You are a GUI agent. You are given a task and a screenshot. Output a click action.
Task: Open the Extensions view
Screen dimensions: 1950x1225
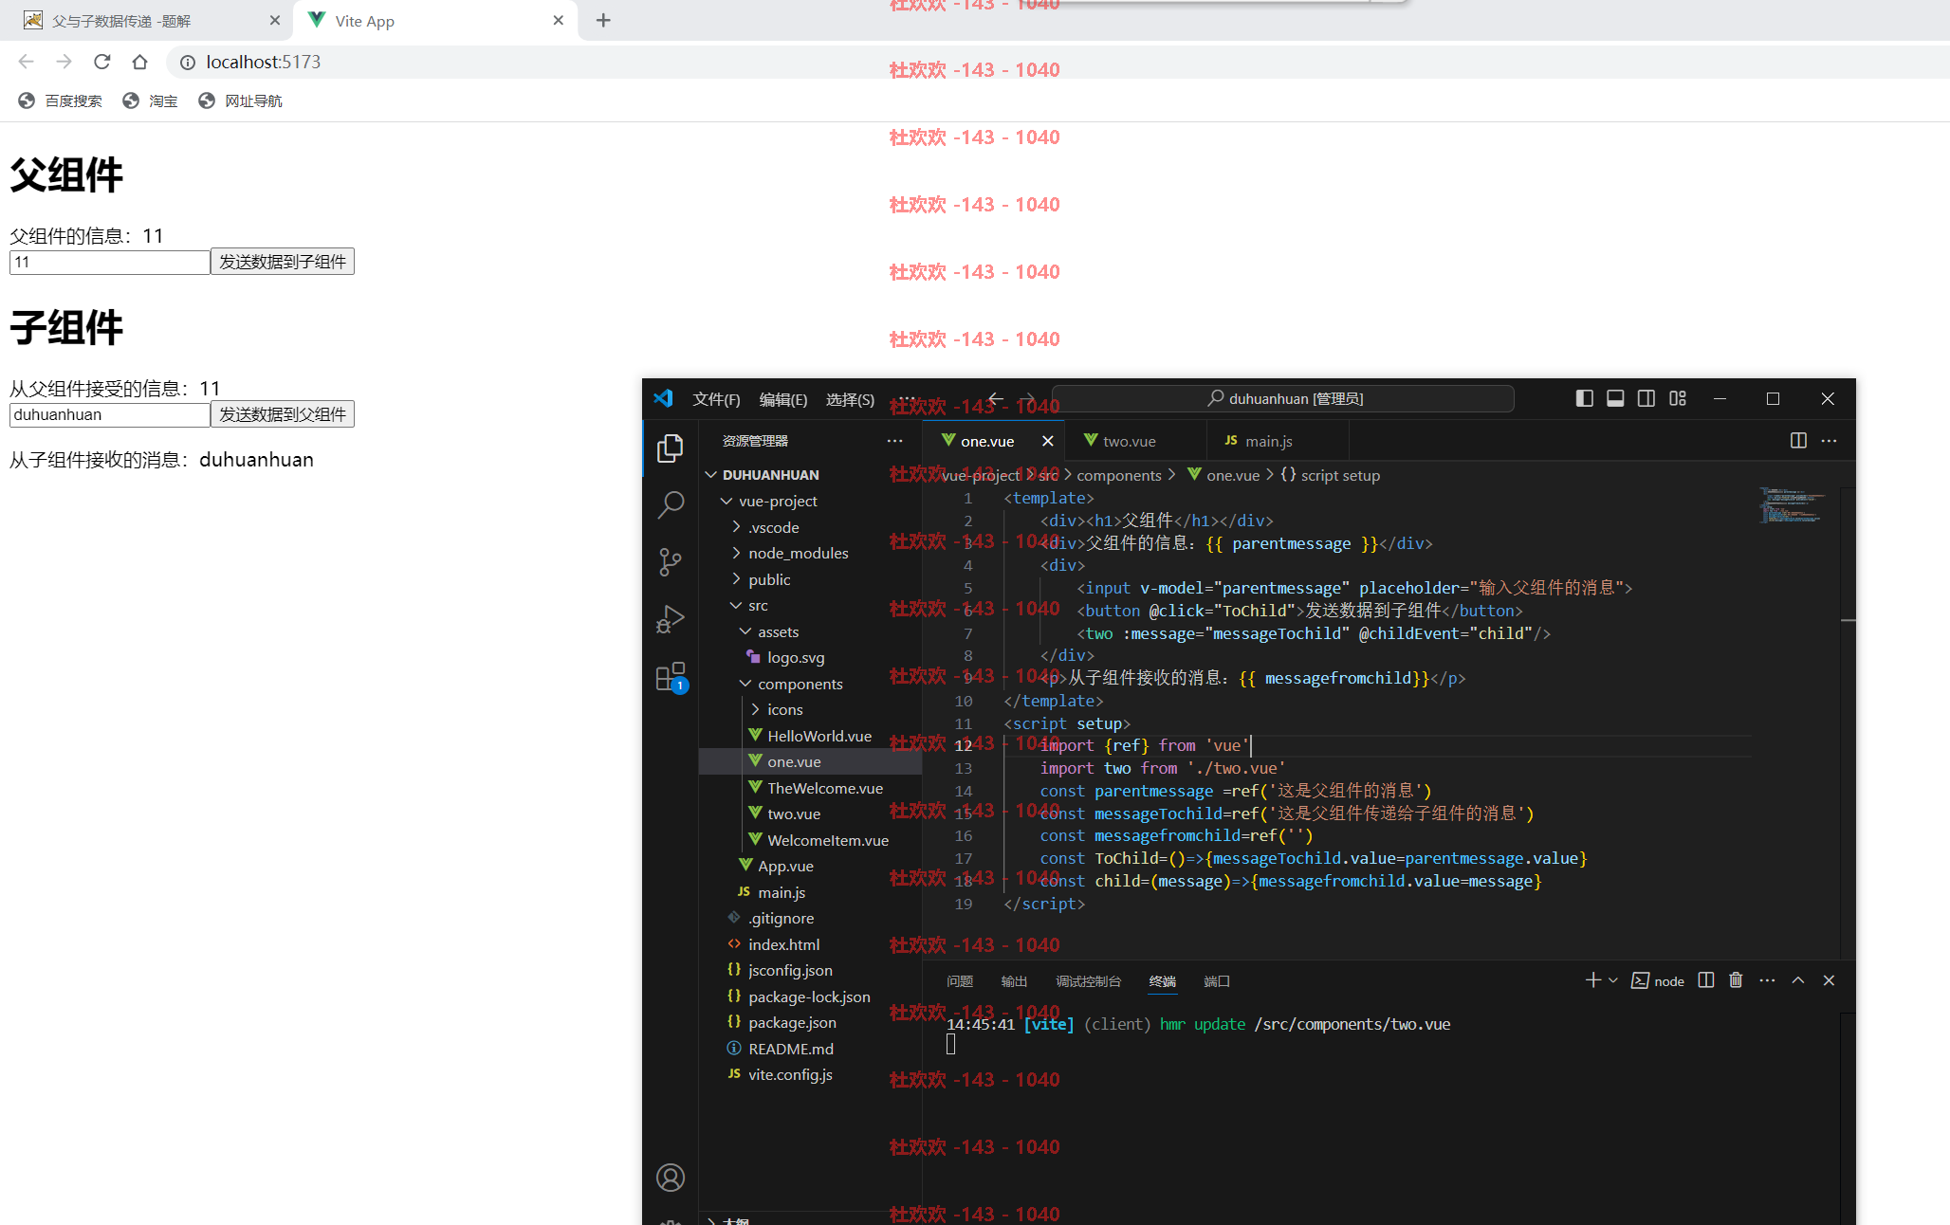[x=671, y=677]
